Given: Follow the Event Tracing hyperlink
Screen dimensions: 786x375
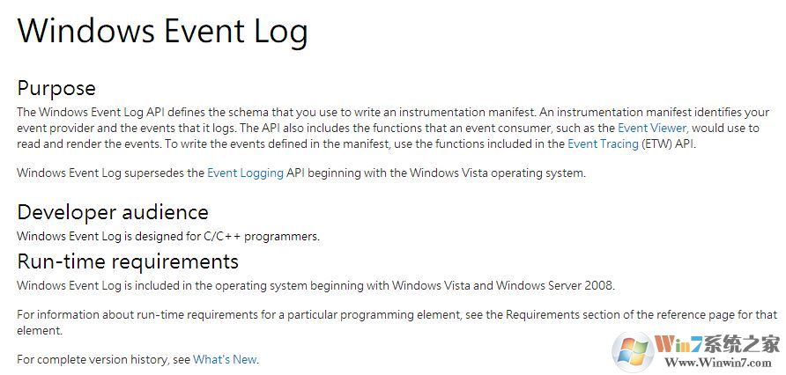Looking at the screenshot, I should coord(603,143).
